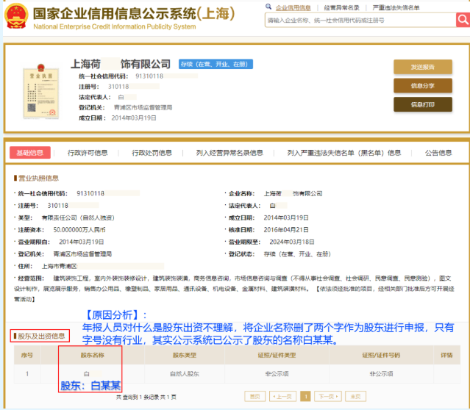Click the 自然人股东 table cell
Screen dimensions: 470x410
[x=185, y=374]
